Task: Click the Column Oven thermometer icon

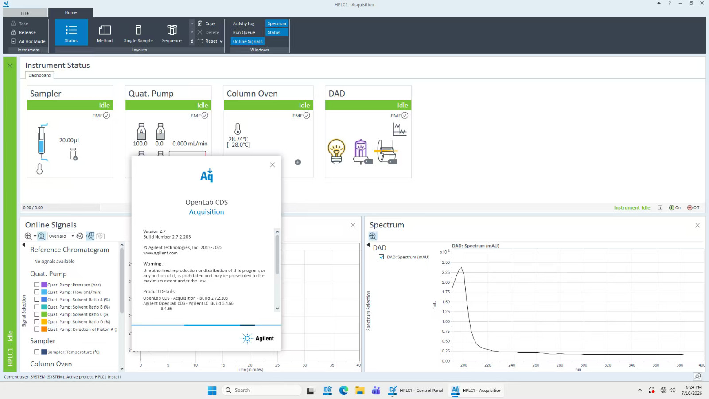Action: pyautogui.click(x=238, y=129)
